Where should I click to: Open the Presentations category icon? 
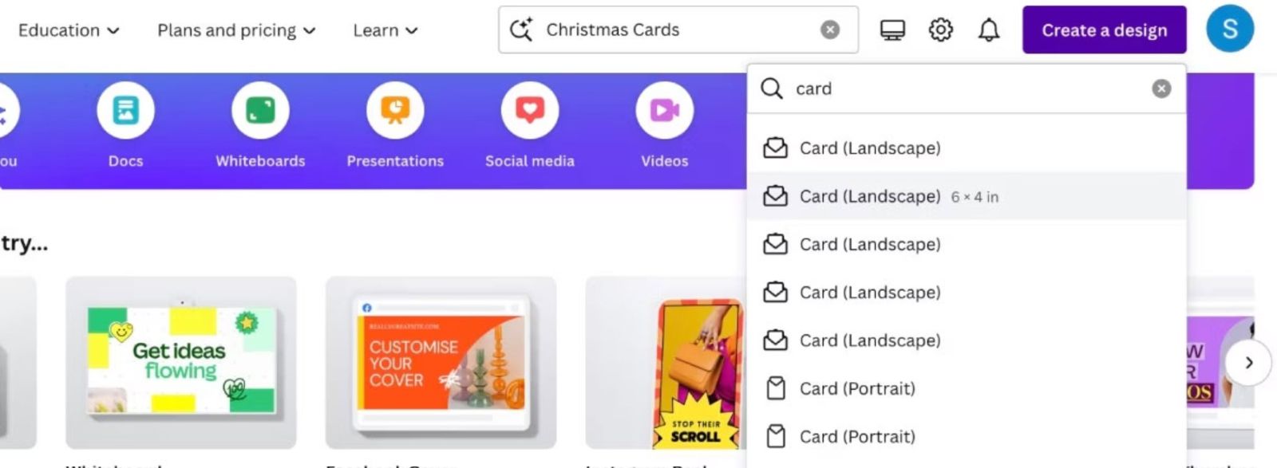395,110
